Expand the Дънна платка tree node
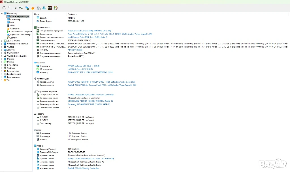 (2, 41)
